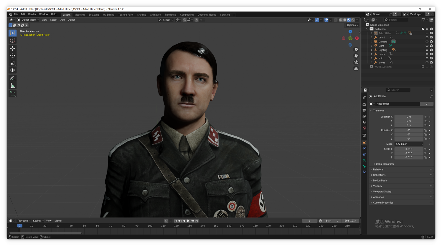The image size is (442, 246).
Task: Click the timeline Marker menu
Action: pos(58,221)
